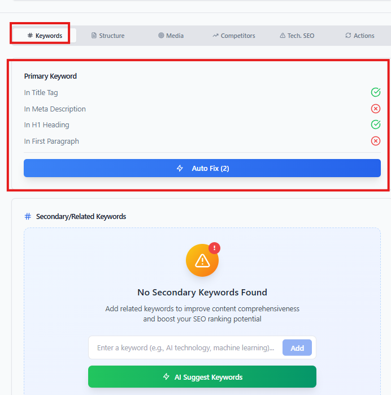This screenshot has width=391, height=395.
Task: Click the In Meta Description row label
Action: pos(55,109)
